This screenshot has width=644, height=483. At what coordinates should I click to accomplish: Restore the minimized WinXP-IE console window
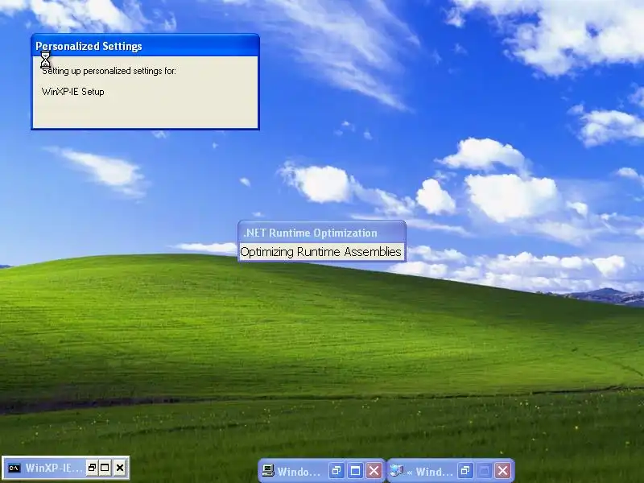(x=92, y=468)
